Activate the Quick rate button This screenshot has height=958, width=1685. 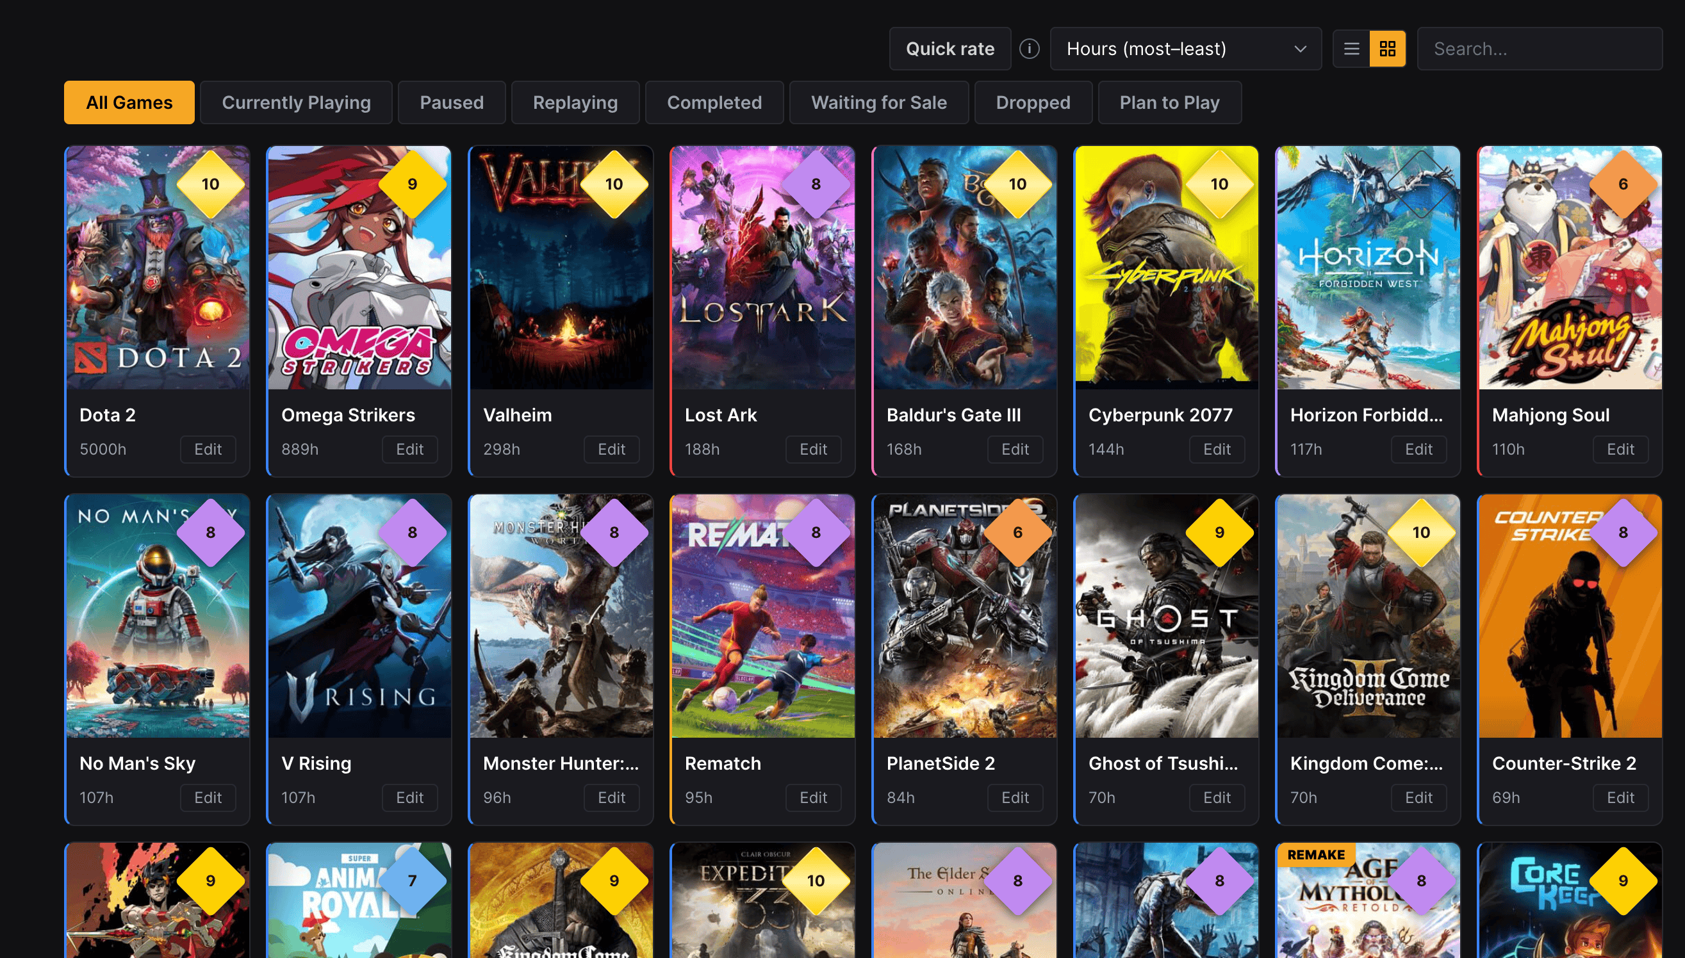[949, 49]
